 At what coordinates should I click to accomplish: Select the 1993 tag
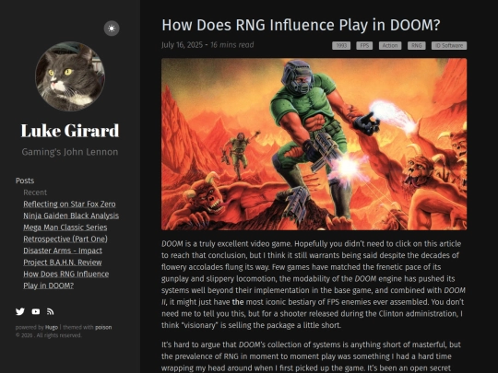[x=341, y=46]
